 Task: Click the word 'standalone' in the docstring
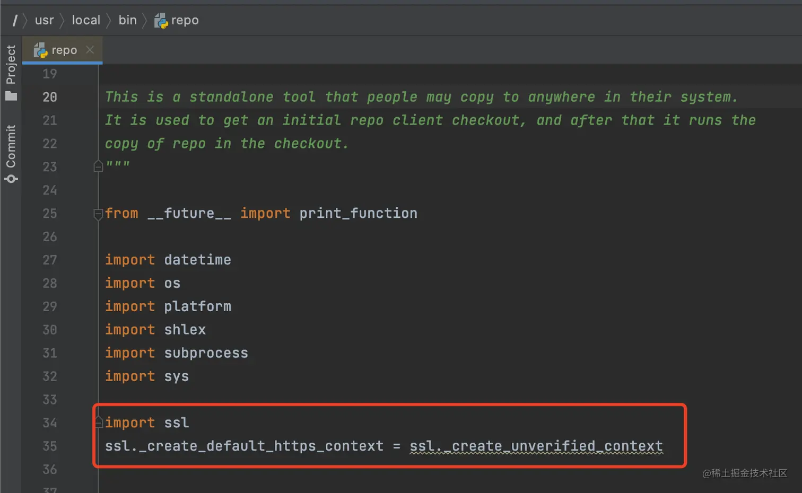click(231, 97)
